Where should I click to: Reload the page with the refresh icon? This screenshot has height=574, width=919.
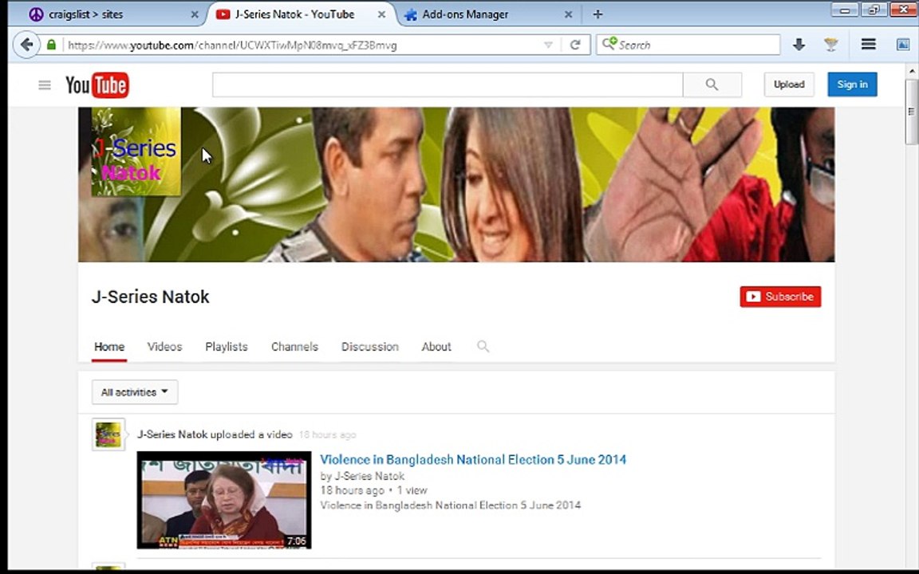[575, 45]
